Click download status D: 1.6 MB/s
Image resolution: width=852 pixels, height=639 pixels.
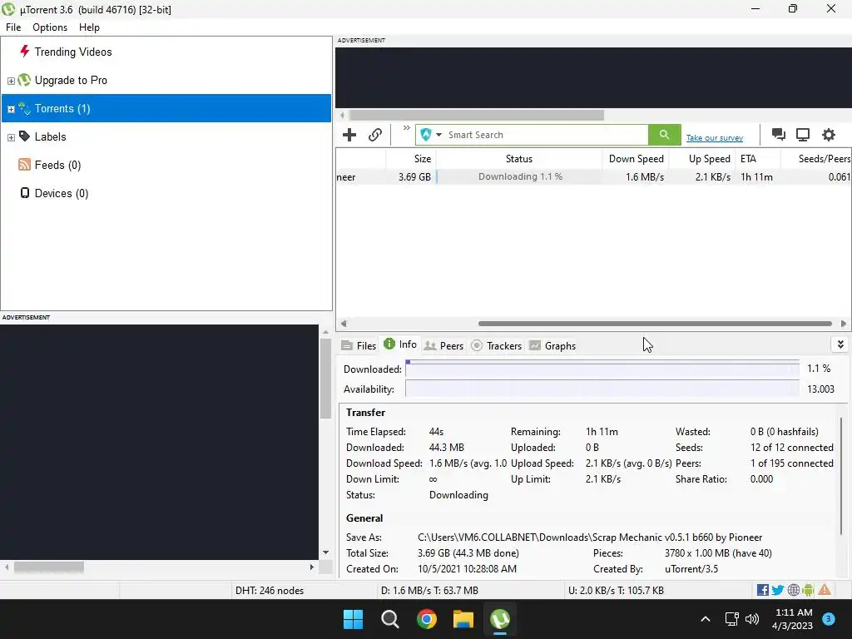tap(430, 591)
